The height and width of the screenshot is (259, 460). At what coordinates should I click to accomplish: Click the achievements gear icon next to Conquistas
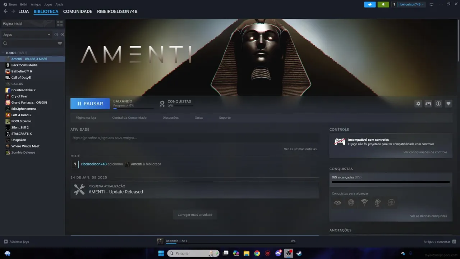point(162,104)
